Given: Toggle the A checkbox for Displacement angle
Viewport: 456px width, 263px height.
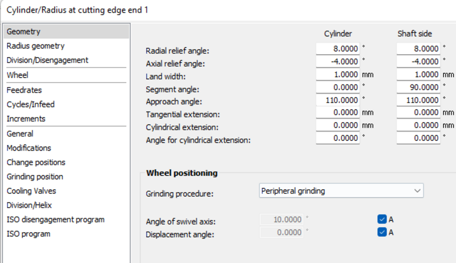Looking at the screenshot, I should 382,232.
